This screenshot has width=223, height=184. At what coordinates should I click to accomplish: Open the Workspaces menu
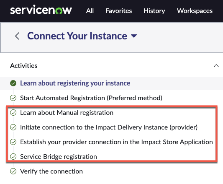click(195, 11)
